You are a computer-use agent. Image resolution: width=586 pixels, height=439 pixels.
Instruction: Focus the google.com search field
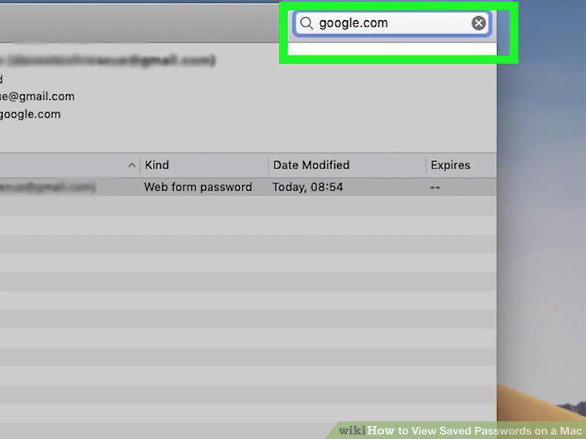pos(392,23)
